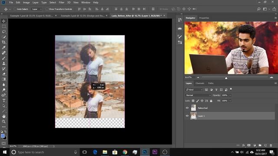The image size is (278, 156).
Task: Open Layers panel flyout menu
Action: pyautogui.click(x=275, y=83)
